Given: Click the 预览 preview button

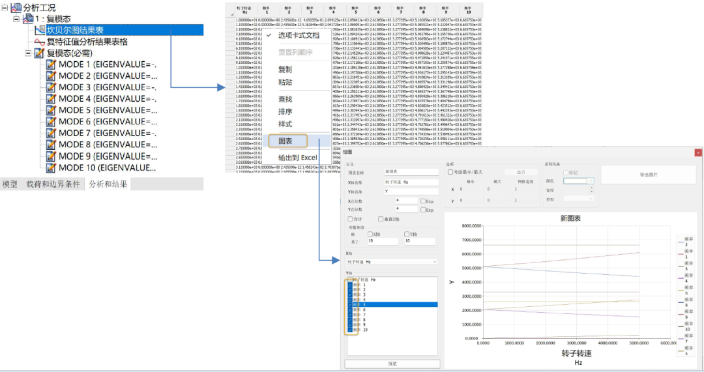Looking at the screenshot, I should 392,364.
